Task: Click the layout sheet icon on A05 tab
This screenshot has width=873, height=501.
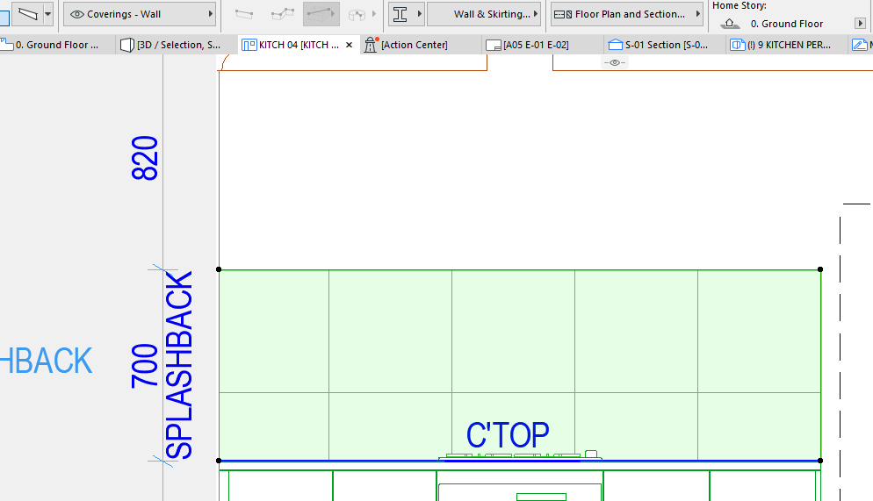Action: point(494,45)
